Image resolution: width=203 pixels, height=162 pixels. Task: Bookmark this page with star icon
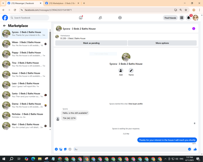point(186,10)
